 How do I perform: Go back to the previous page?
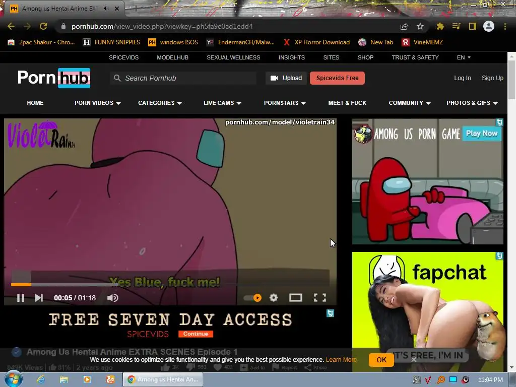[x=11, y=26]
